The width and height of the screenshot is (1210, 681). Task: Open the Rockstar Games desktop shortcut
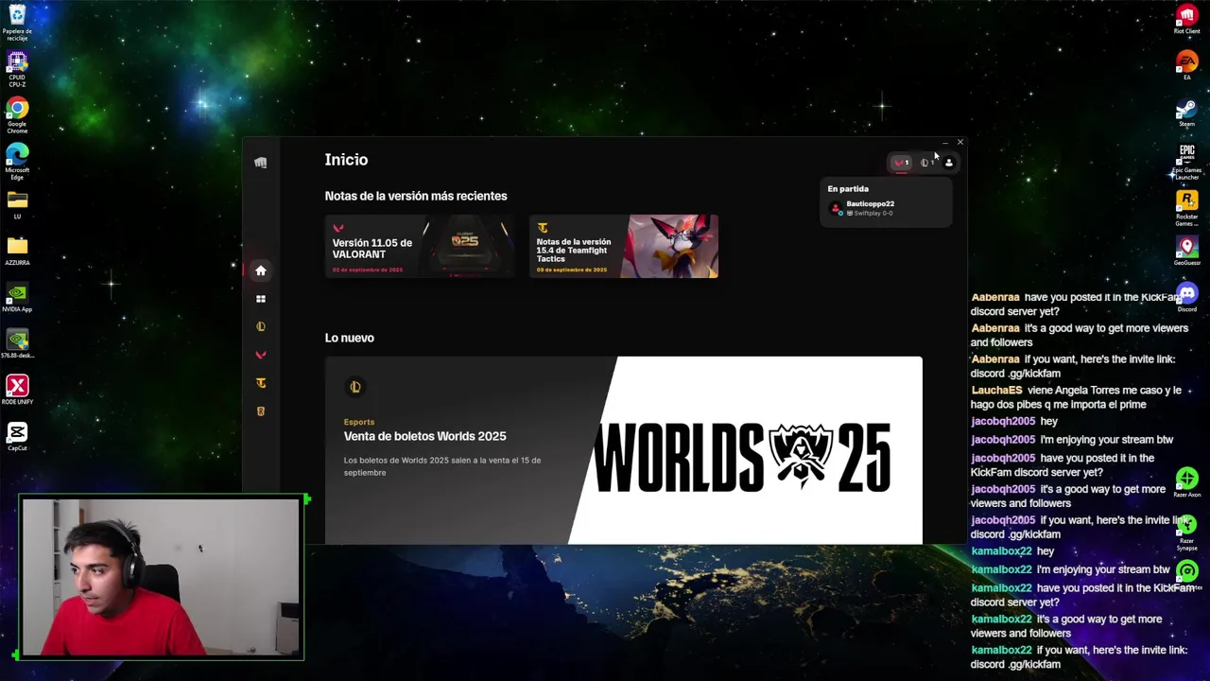[x=1187, y=208]
